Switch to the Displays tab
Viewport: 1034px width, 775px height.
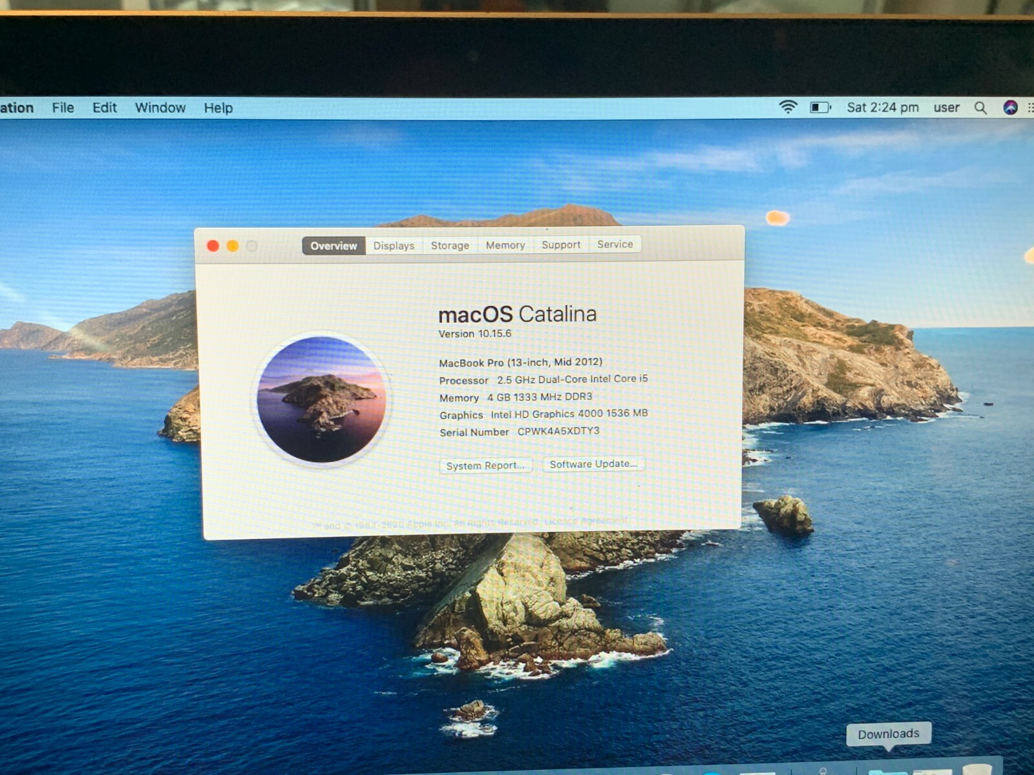click(x=394, y=245)
